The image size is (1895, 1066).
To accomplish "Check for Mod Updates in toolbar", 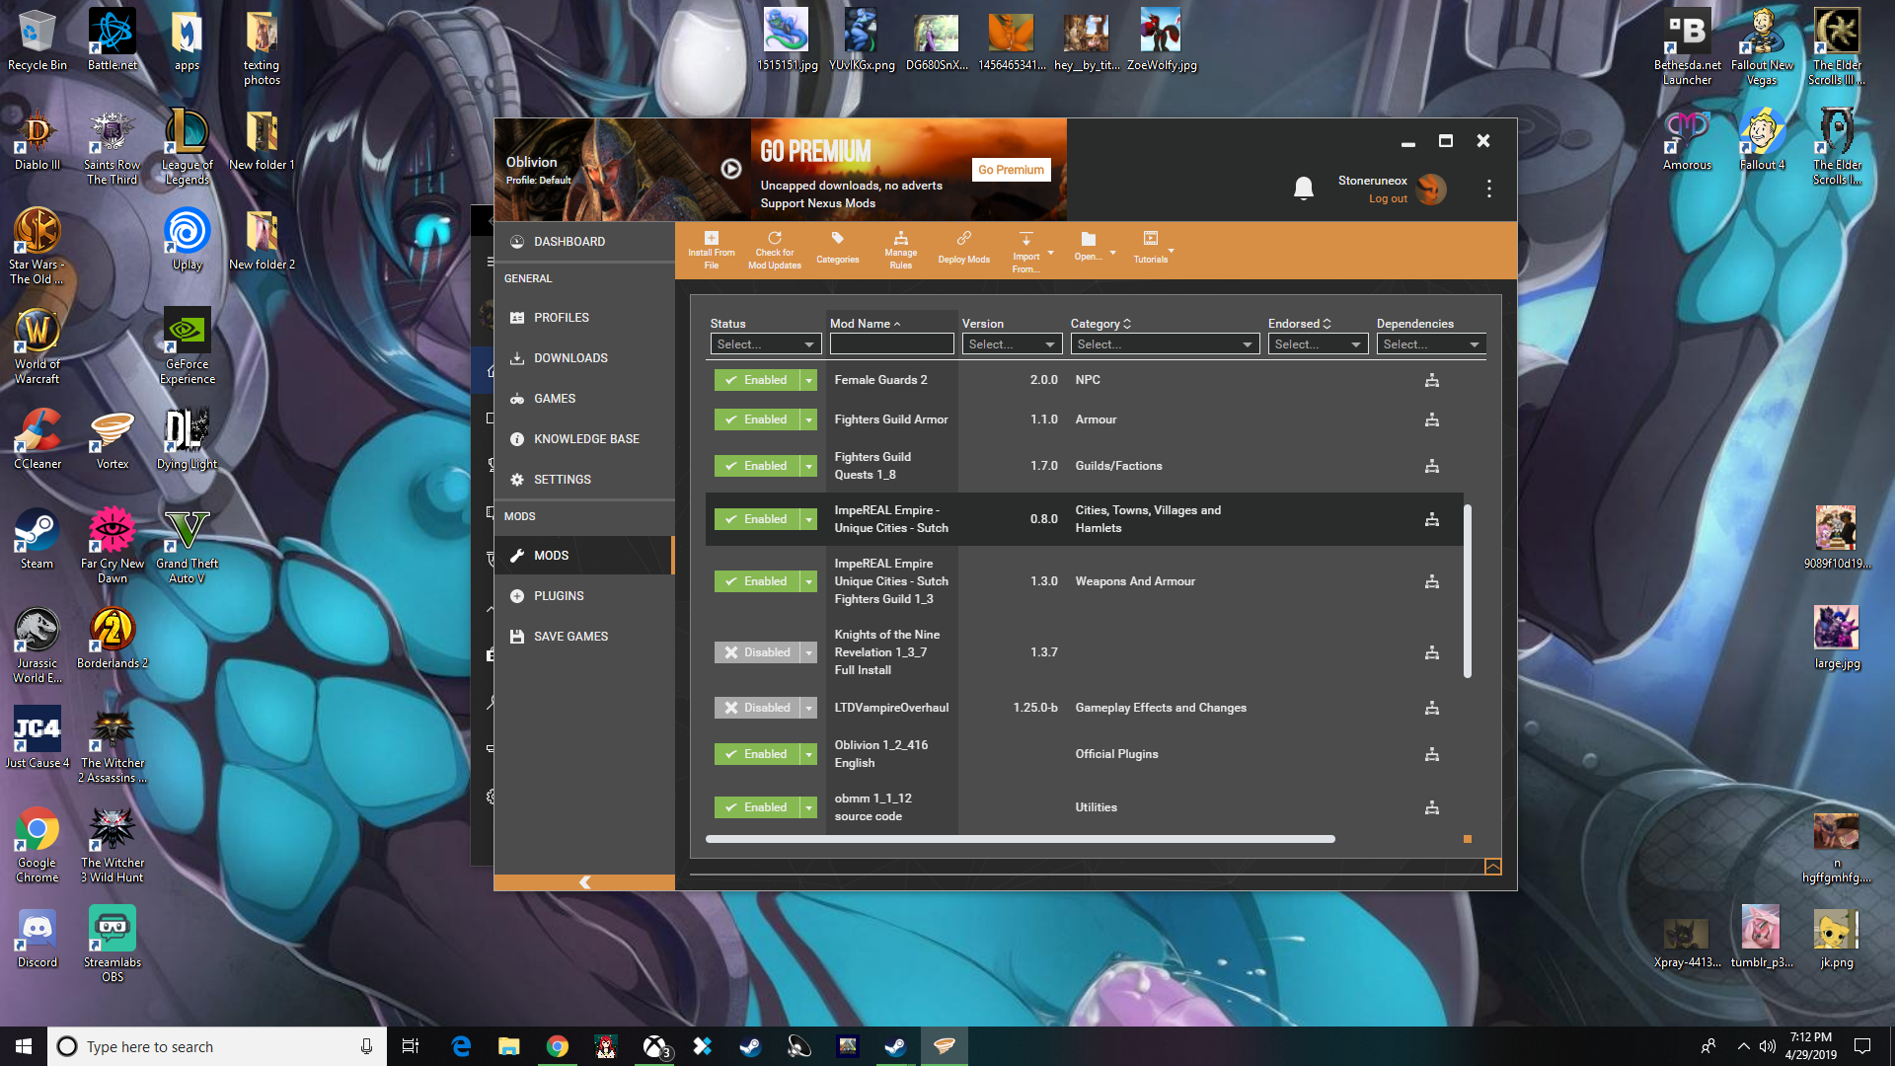I will click(775, 250).
